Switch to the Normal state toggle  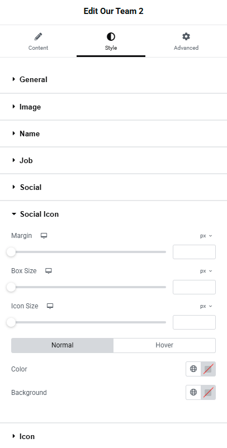tap(62, 345)
